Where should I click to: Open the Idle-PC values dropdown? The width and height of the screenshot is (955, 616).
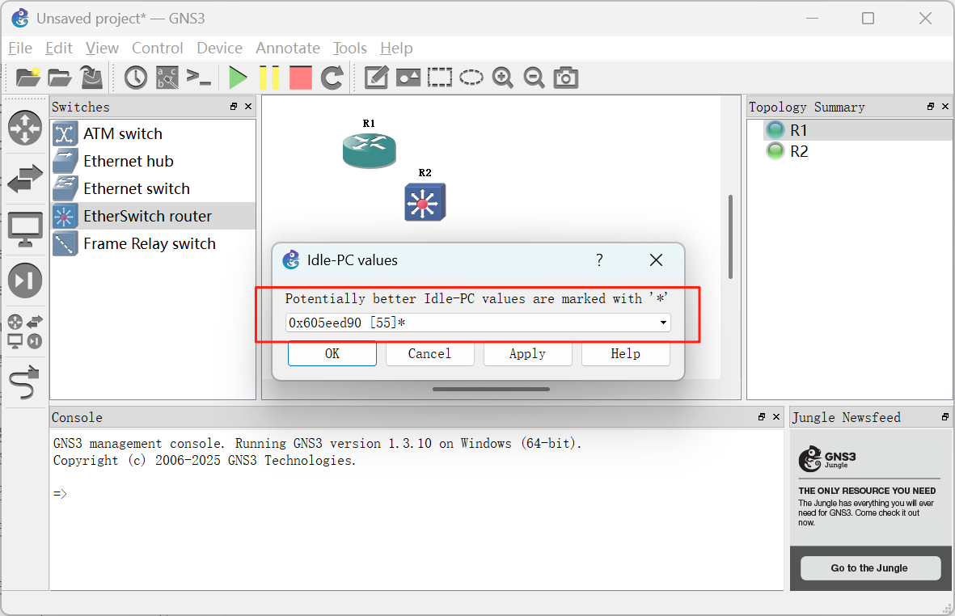[478, 323]
